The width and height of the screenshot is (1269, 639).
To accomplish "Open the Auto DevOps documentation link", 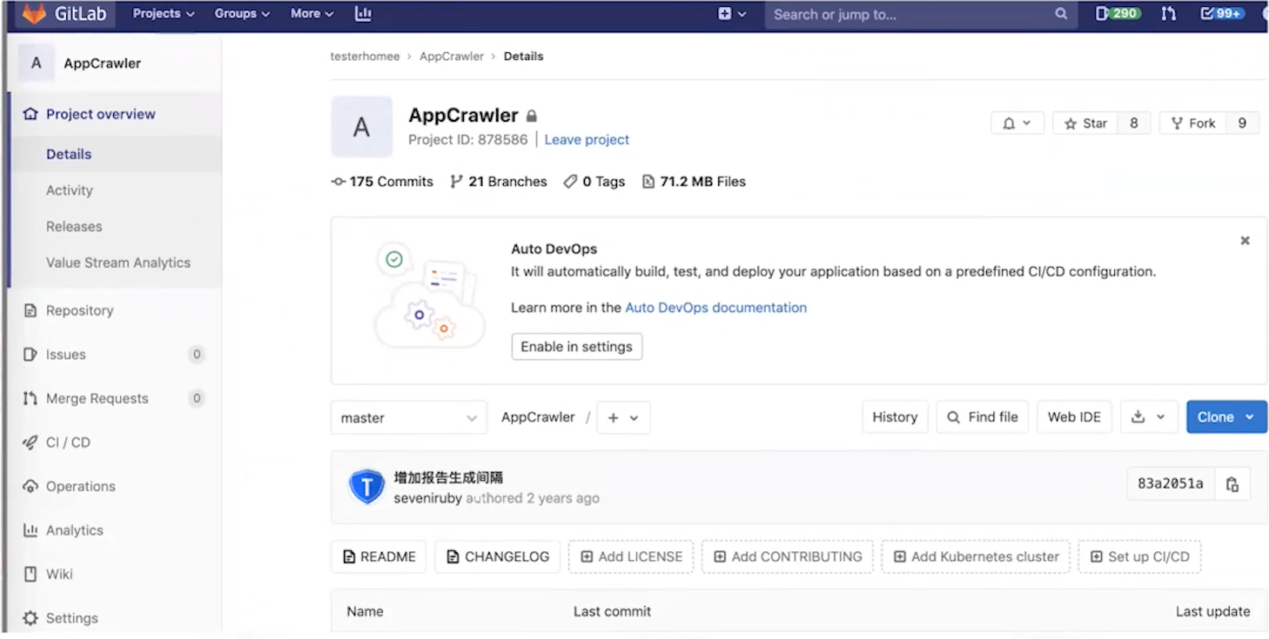I will click(715, 308).
